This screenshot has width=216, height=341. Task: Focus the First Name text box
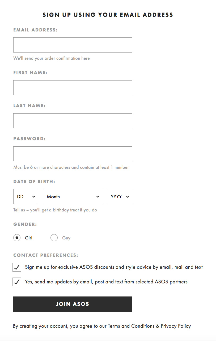(73, 88)
